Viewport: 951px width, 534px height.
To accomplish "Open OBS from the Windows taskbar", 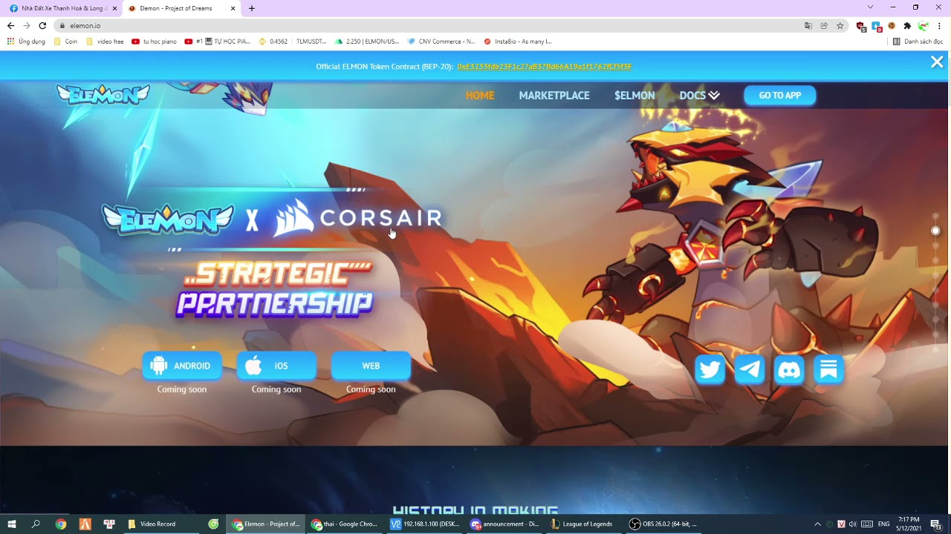I will [x=663, y=524].
